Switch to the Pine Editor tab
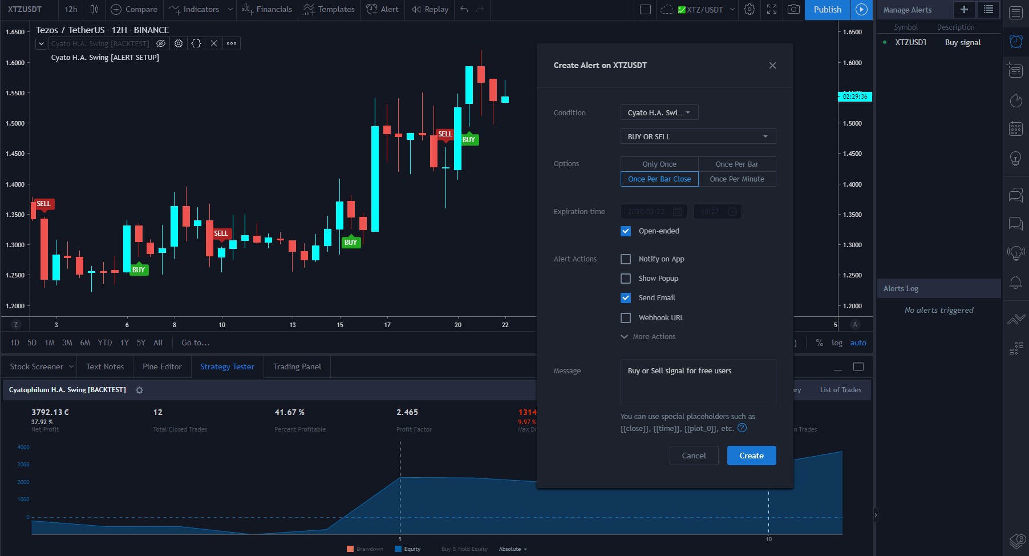Viewport: 1029px width, 556px height. click(162, 366)
